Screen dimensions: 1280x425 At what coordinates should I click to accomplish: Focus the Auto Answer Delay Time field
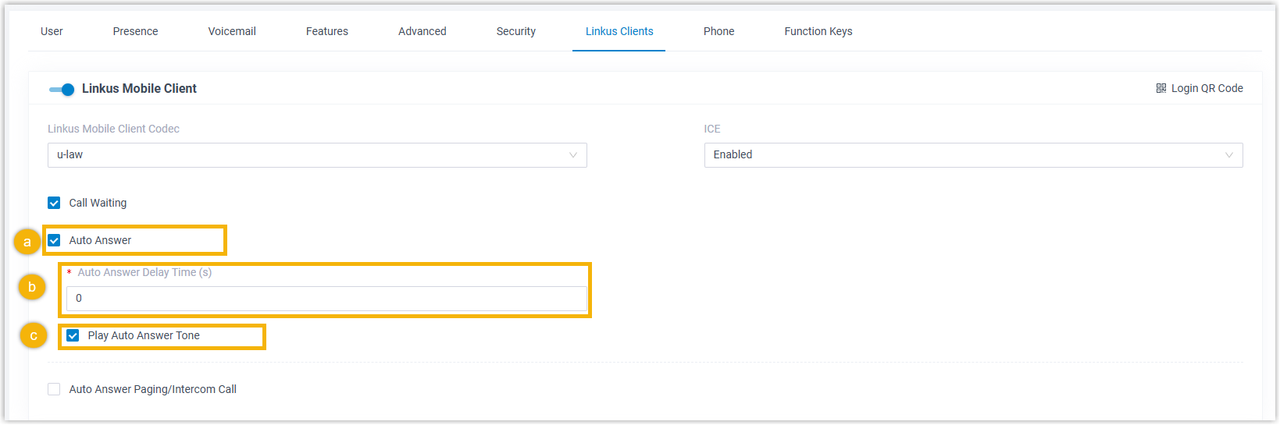coord(326,299)
